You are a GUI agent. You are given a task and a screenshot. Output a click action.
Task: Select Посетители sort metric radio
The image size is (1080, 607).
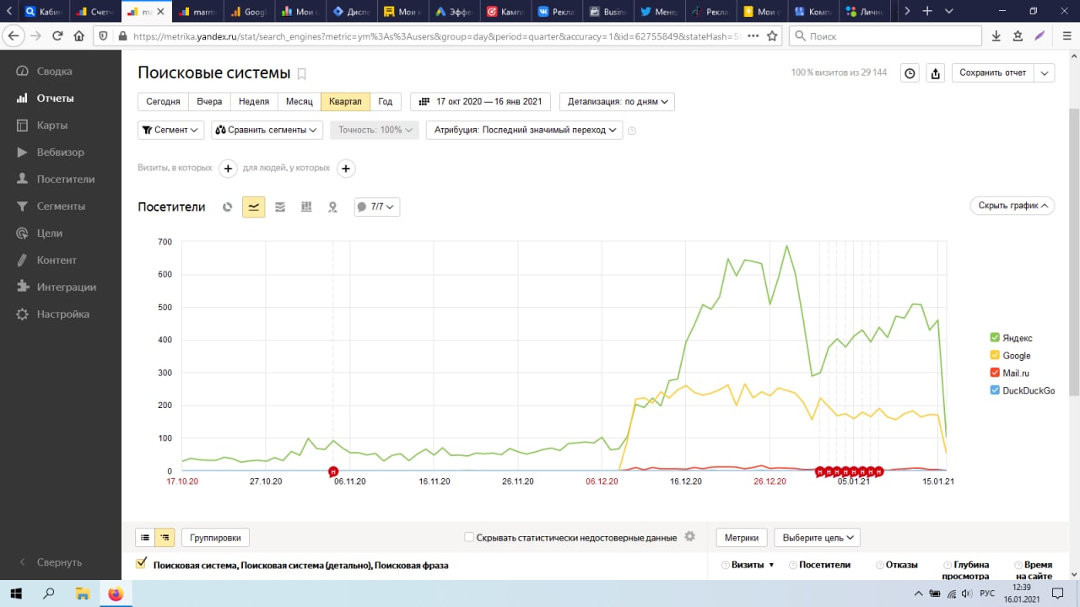click(793, 565)
